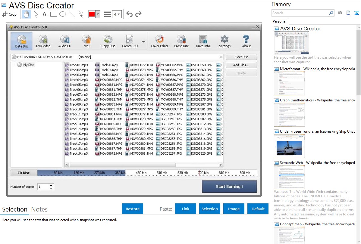Redo the last annotation
The image size is (361, 244).
click(x=138, y=14)
